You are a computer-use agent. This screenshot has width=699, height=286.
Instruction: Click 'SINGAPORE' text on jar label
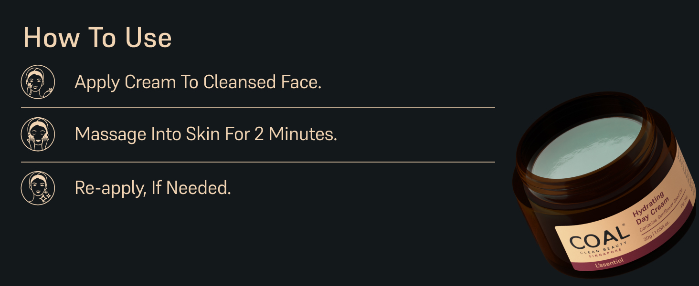(x=606, y=254)
